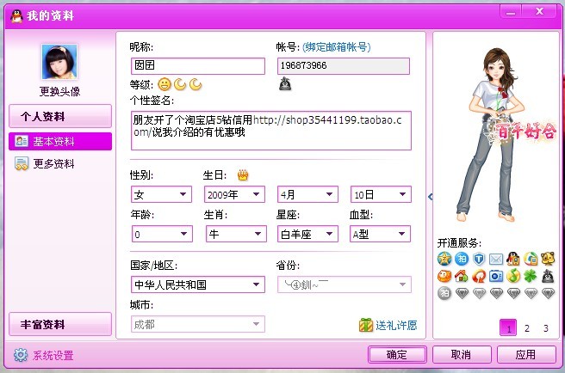565x373 pixels.
Task: Open the 10日 birth day dropdown
Action: (381, 194)
